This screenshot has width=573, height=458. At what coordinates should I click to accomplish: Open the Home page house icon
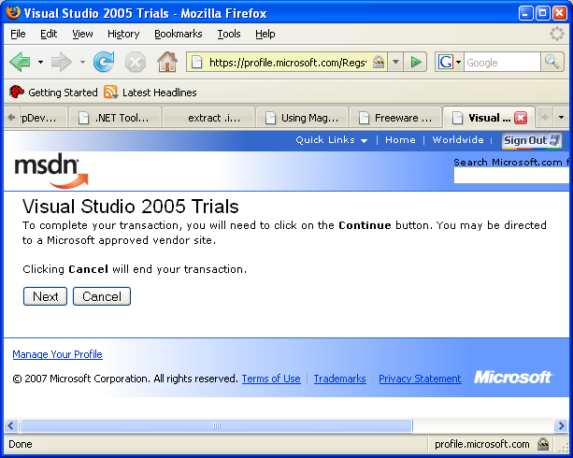tap(167, 62)
